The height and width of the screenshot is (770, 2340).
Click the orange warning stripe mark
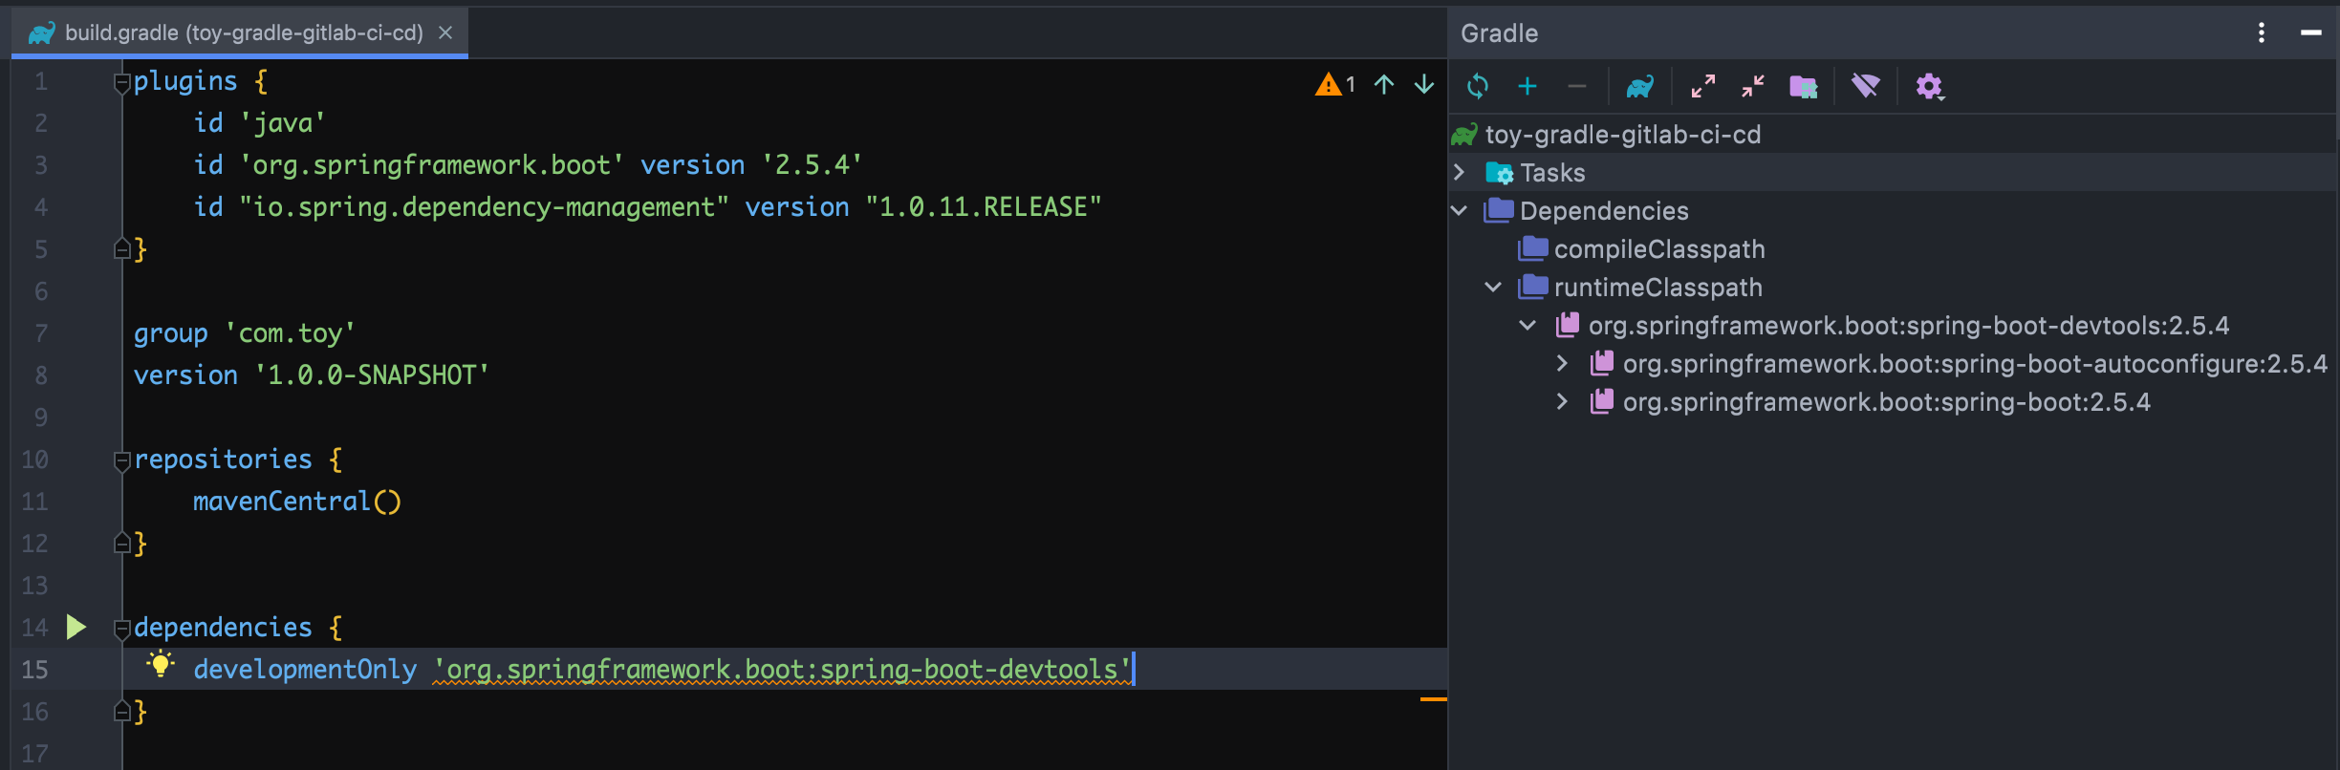tap(1433, 699)
